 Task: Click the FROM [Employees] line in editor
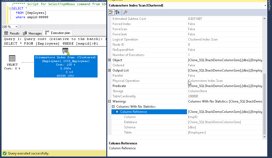[x=31, y=13]
